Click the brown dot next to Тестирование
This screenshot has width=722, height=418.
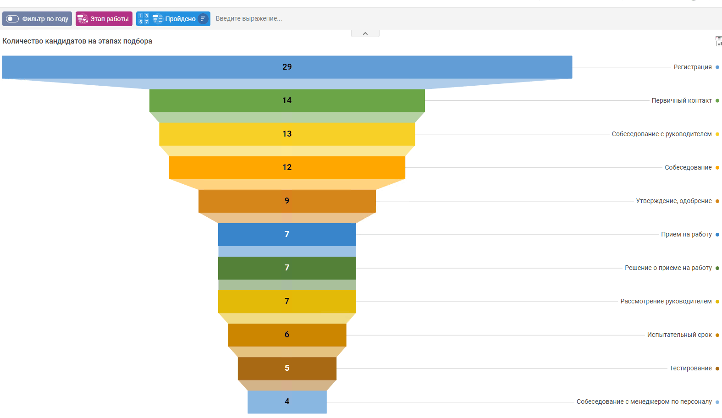point(717,368)
